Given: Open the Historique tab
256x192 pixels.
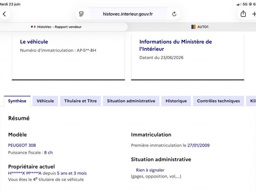Looking at the screenshot, I should [x=176, y=101].
